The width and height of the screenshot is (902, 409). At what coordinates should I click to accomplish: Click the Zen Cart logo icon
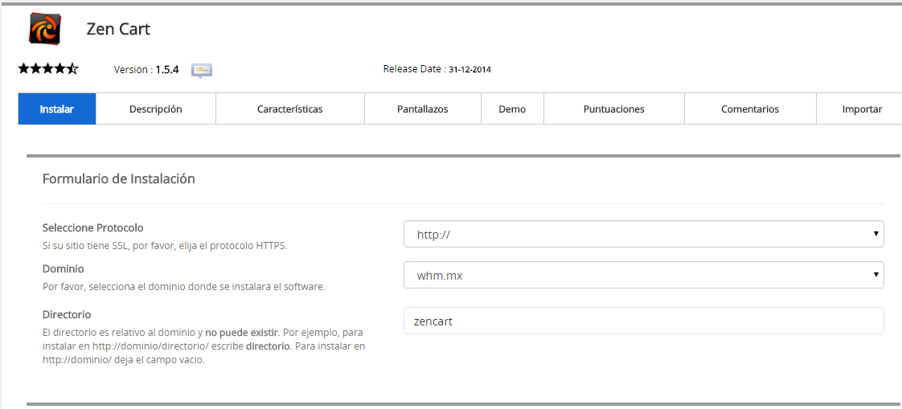point(44,29)
